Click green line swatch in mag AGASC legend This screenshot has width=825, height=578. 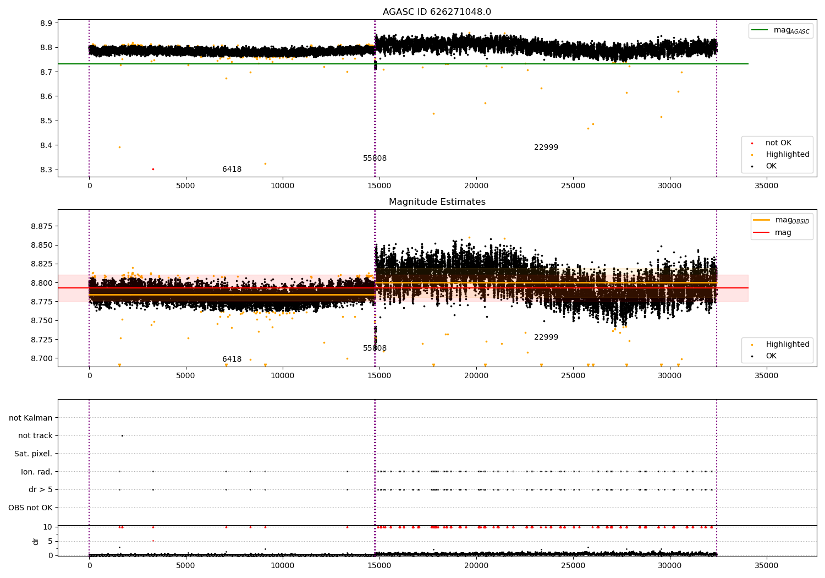760,30
